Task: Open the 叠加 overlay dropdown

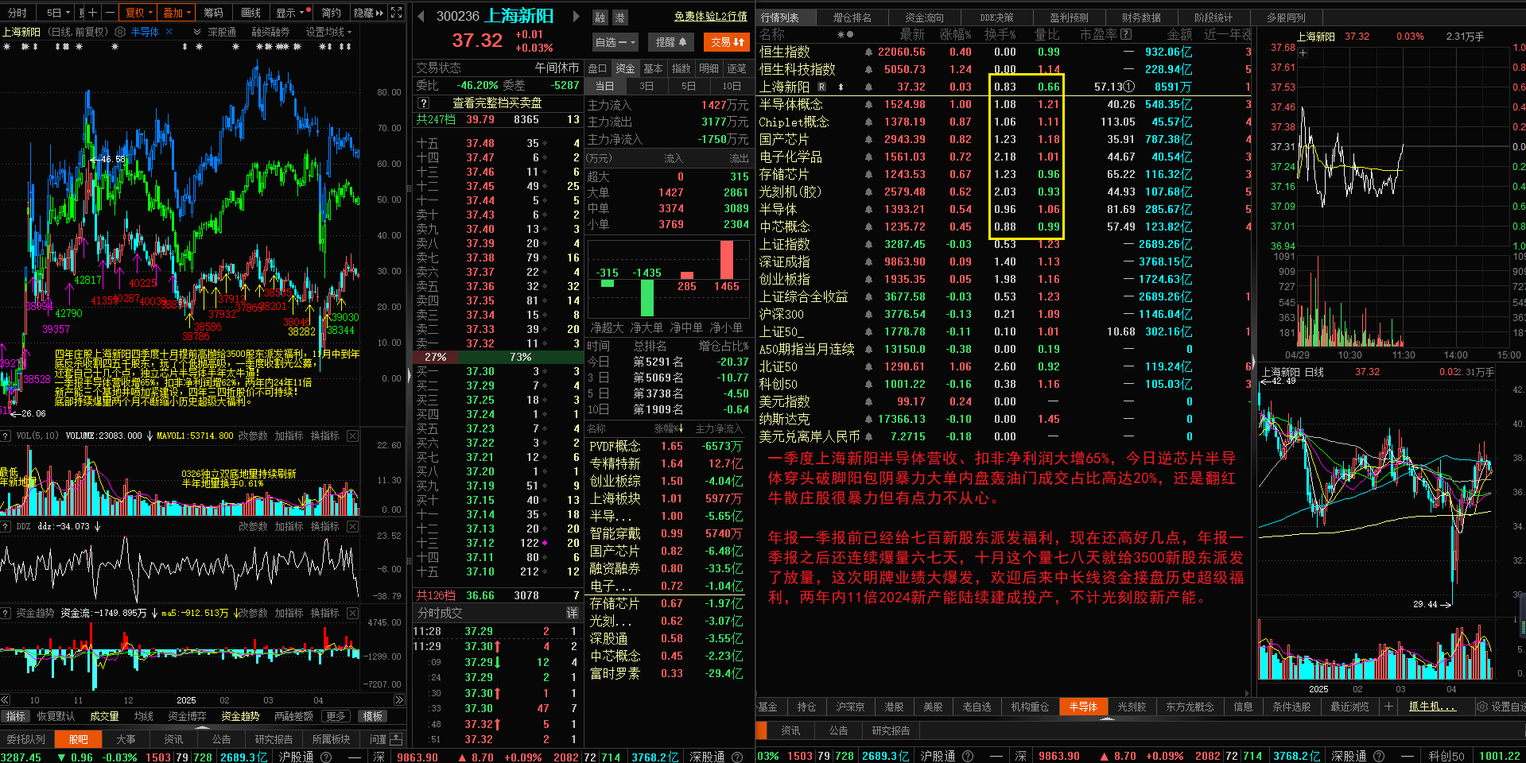Action: 177,13
